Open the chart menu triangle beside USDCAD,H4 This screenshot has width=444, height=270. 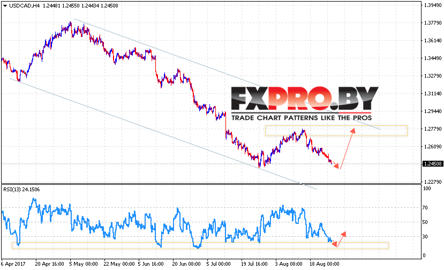tap(5, 6)
